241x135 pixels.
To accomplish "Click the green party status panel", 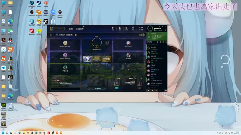I will tap(157, 36).
